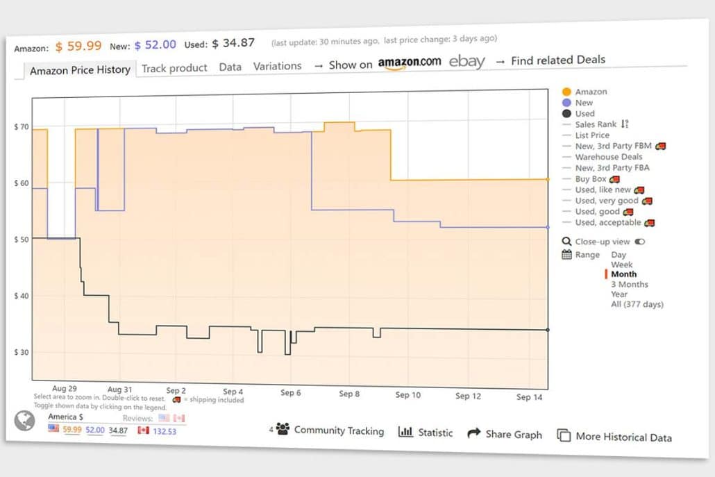Open More Historical Data icon
This screenshot has height=477, width=715.
coord(562,436)
